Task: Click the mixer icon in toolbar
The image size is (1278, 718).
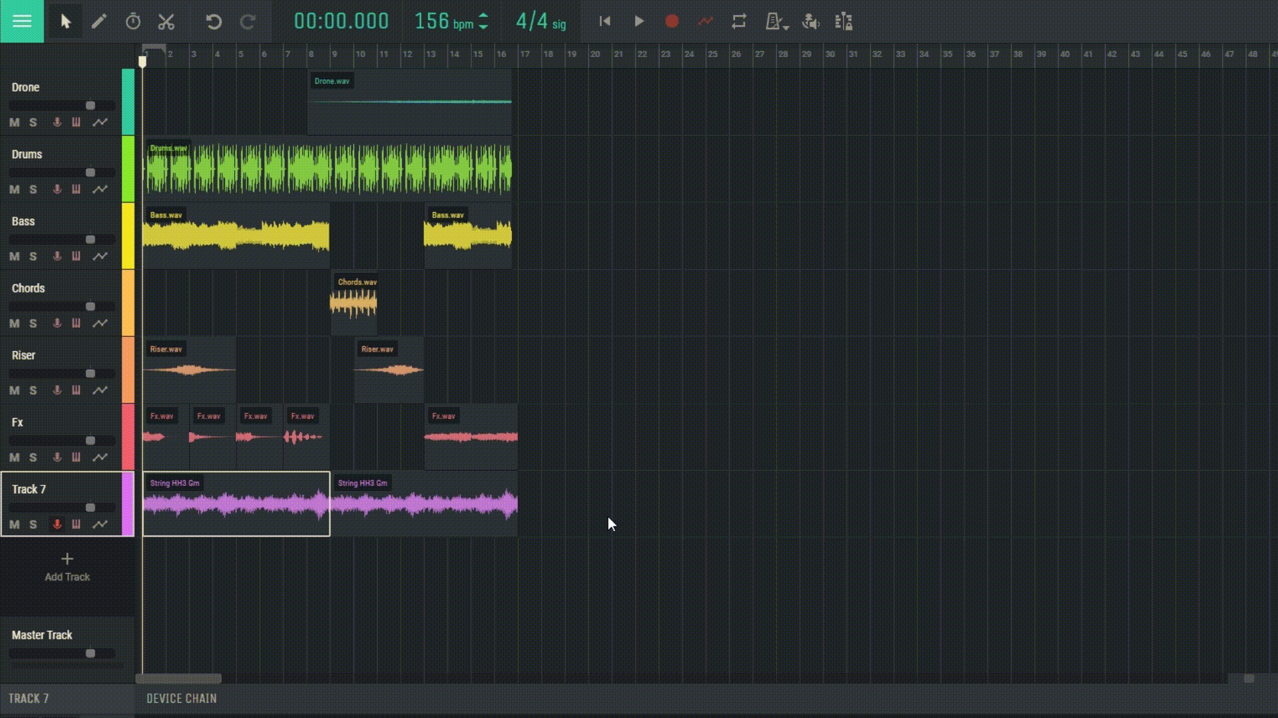Action: click(x=843, y=21)
